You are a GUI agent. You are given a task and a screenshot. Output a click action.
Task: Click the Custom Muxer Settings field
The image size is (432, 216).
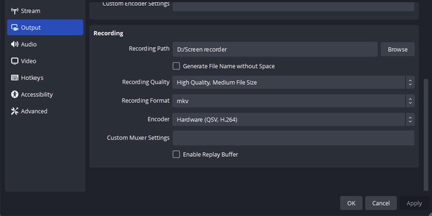pos(293,138)
